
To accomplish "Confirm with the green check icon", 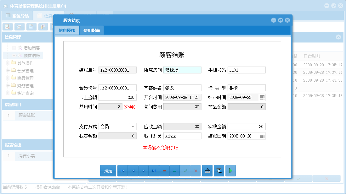I will (x=185, y=170).
